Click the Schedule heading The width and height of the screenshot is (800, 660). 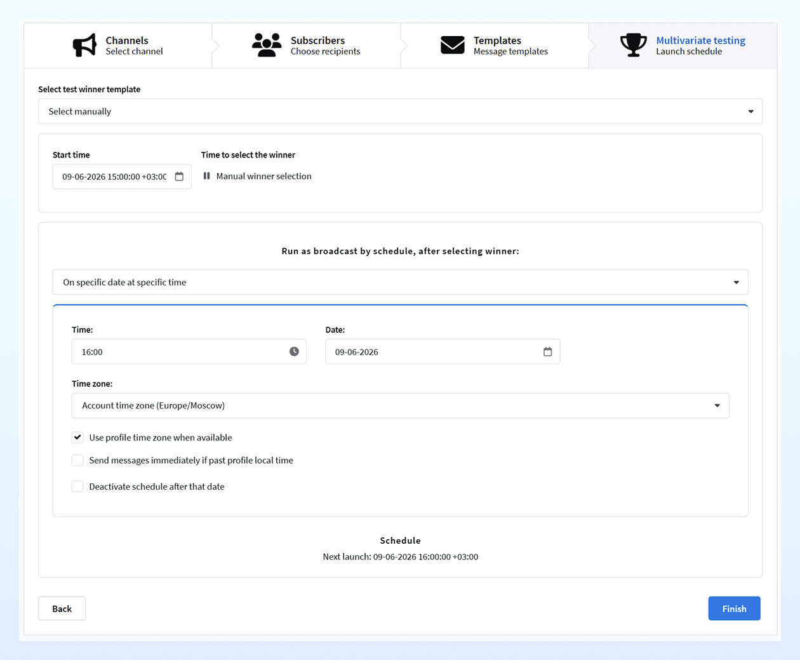coord(400,541)
